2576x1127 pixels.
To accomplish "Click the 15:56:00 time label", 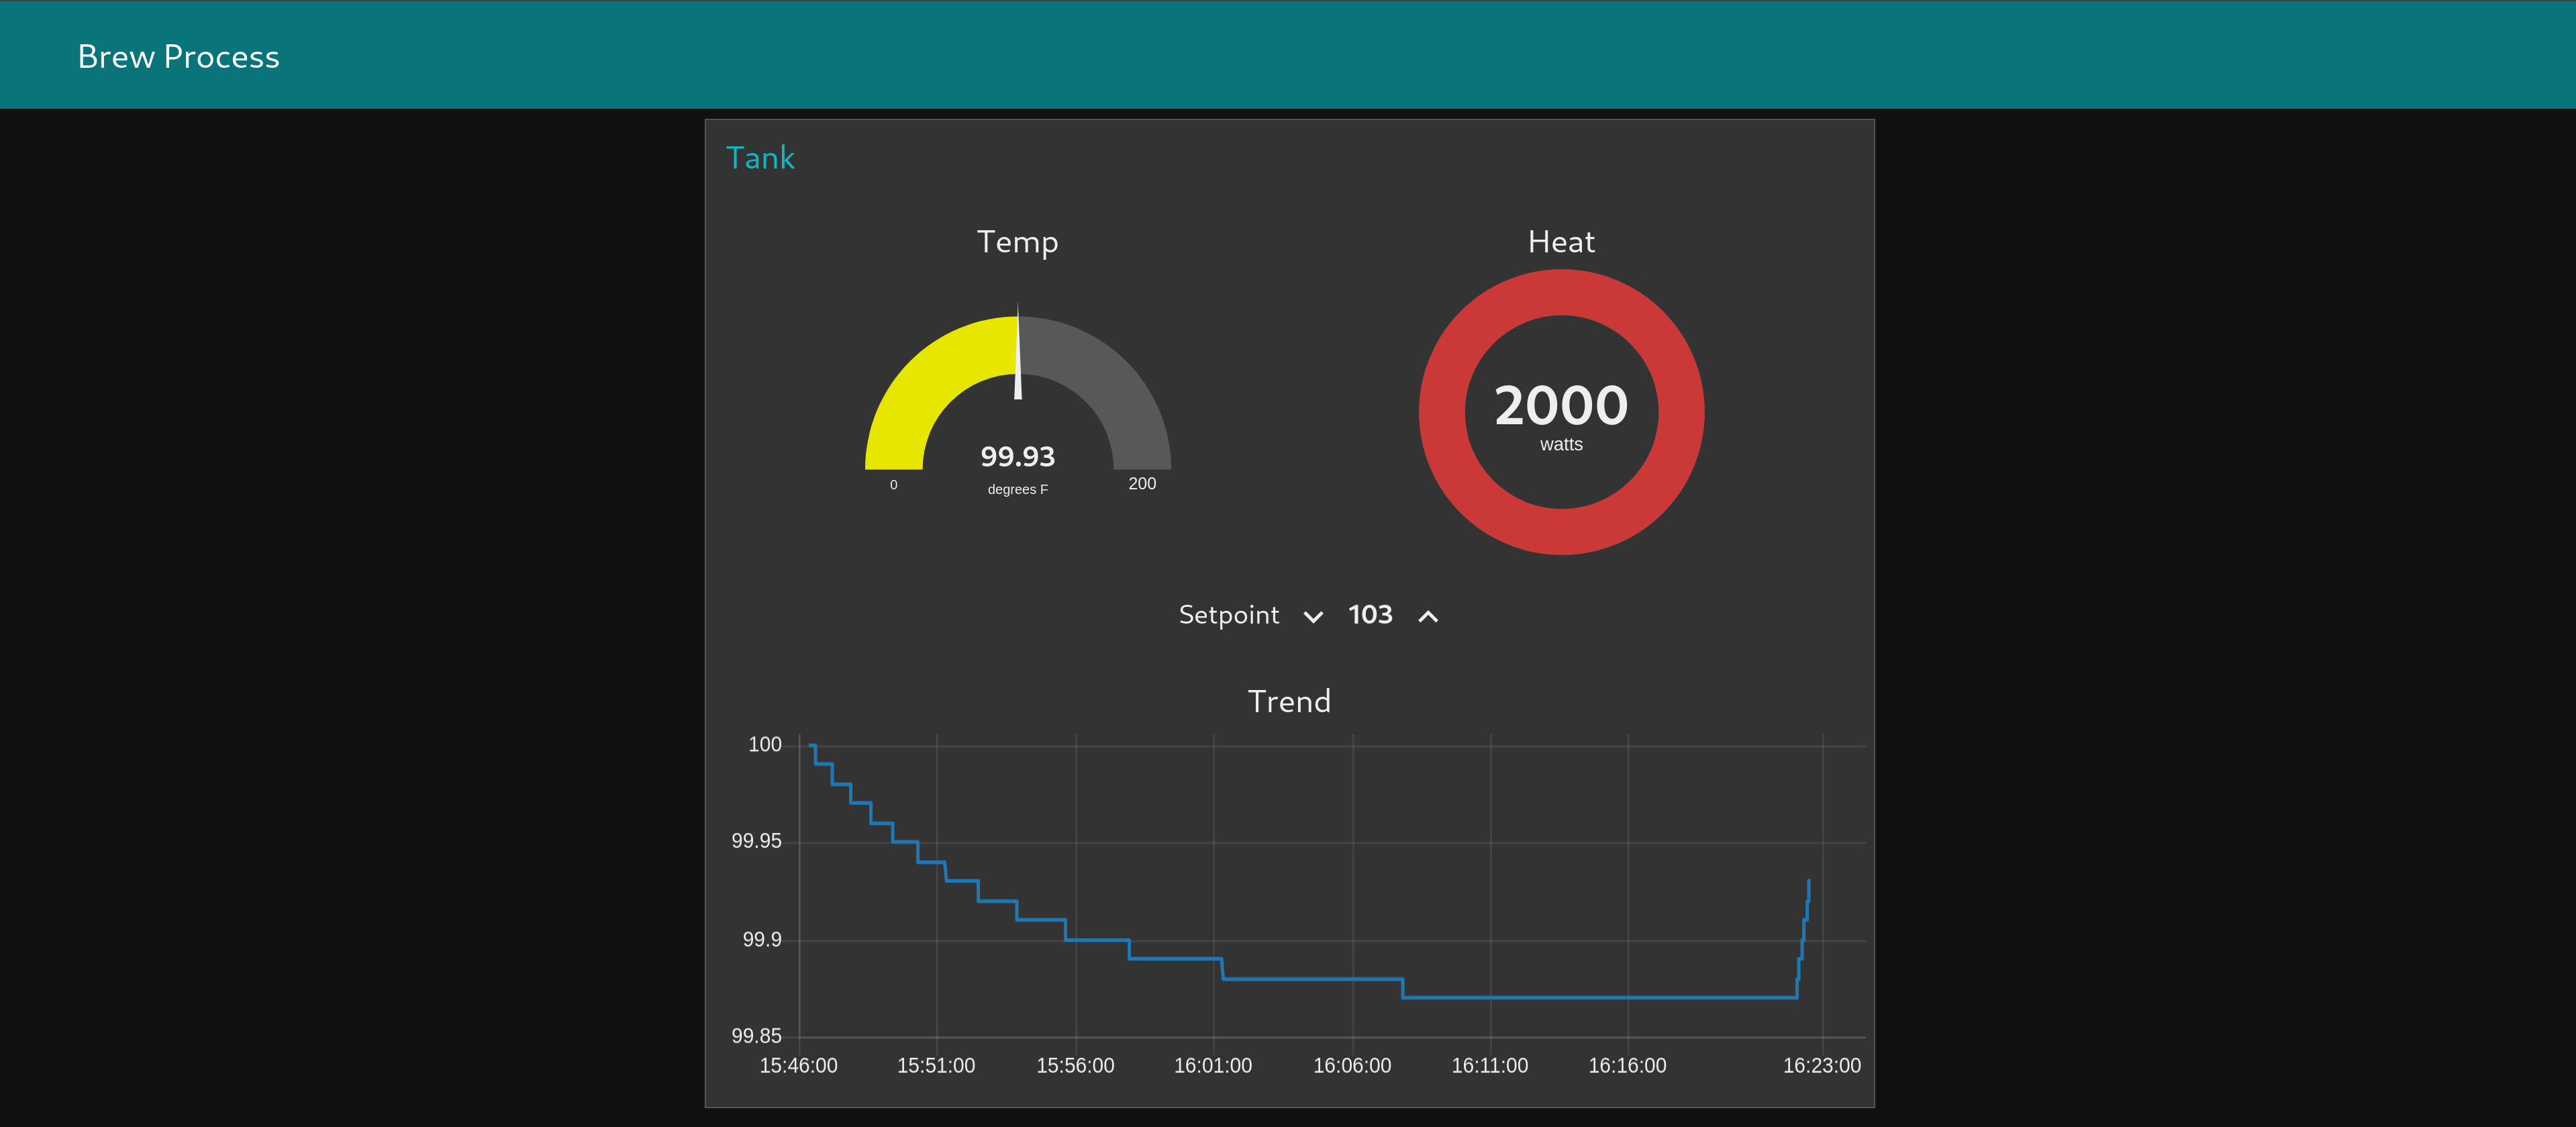I will pos(1075,1066).
